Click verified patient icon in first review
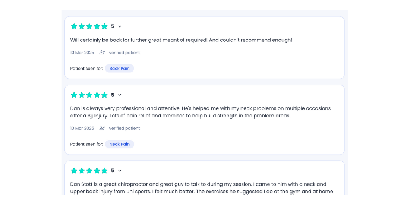410x205 pixels. [102, 53]
